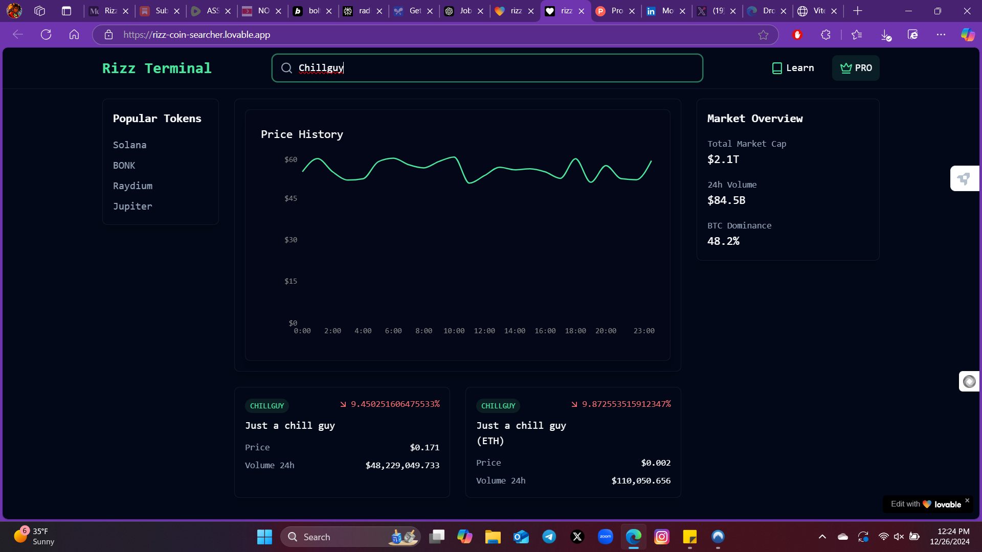Open the clock showing 12:24 PM

(x=950, y=537)
